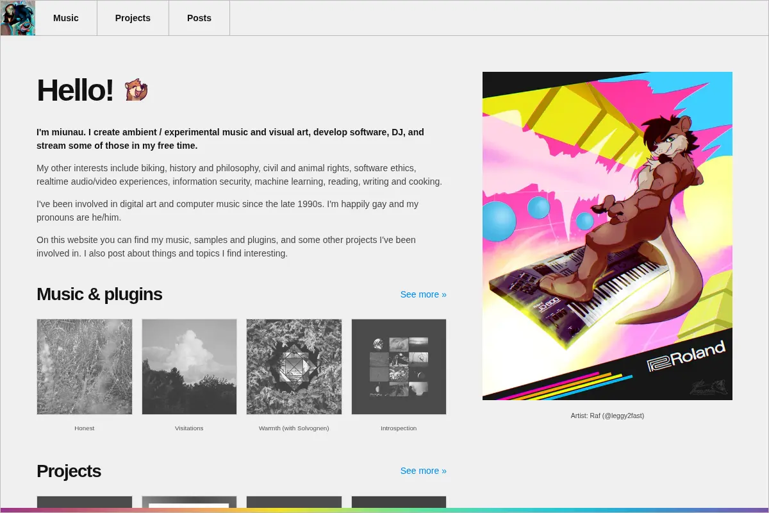Click the Projects section heading
Image resolution: width=769 pixels, height=513 pixels.
[x=69, y=471]
